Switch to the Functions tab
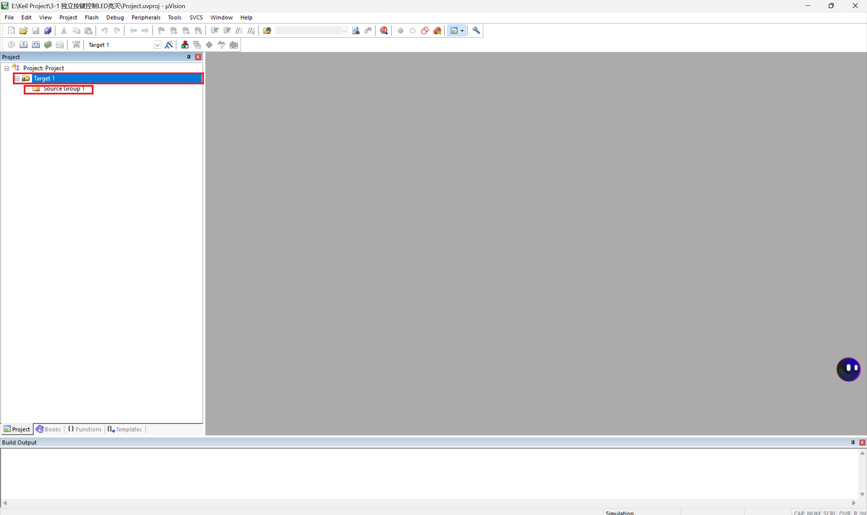The image size is (867, 515). click(85, 429)
